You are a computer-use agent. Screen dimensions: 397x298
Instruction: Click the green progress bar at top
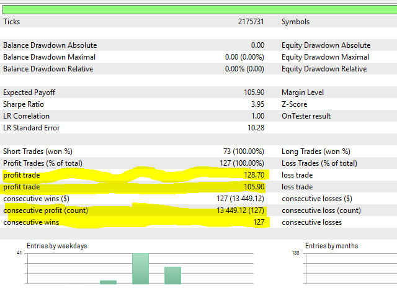click(x=198, y=9)
